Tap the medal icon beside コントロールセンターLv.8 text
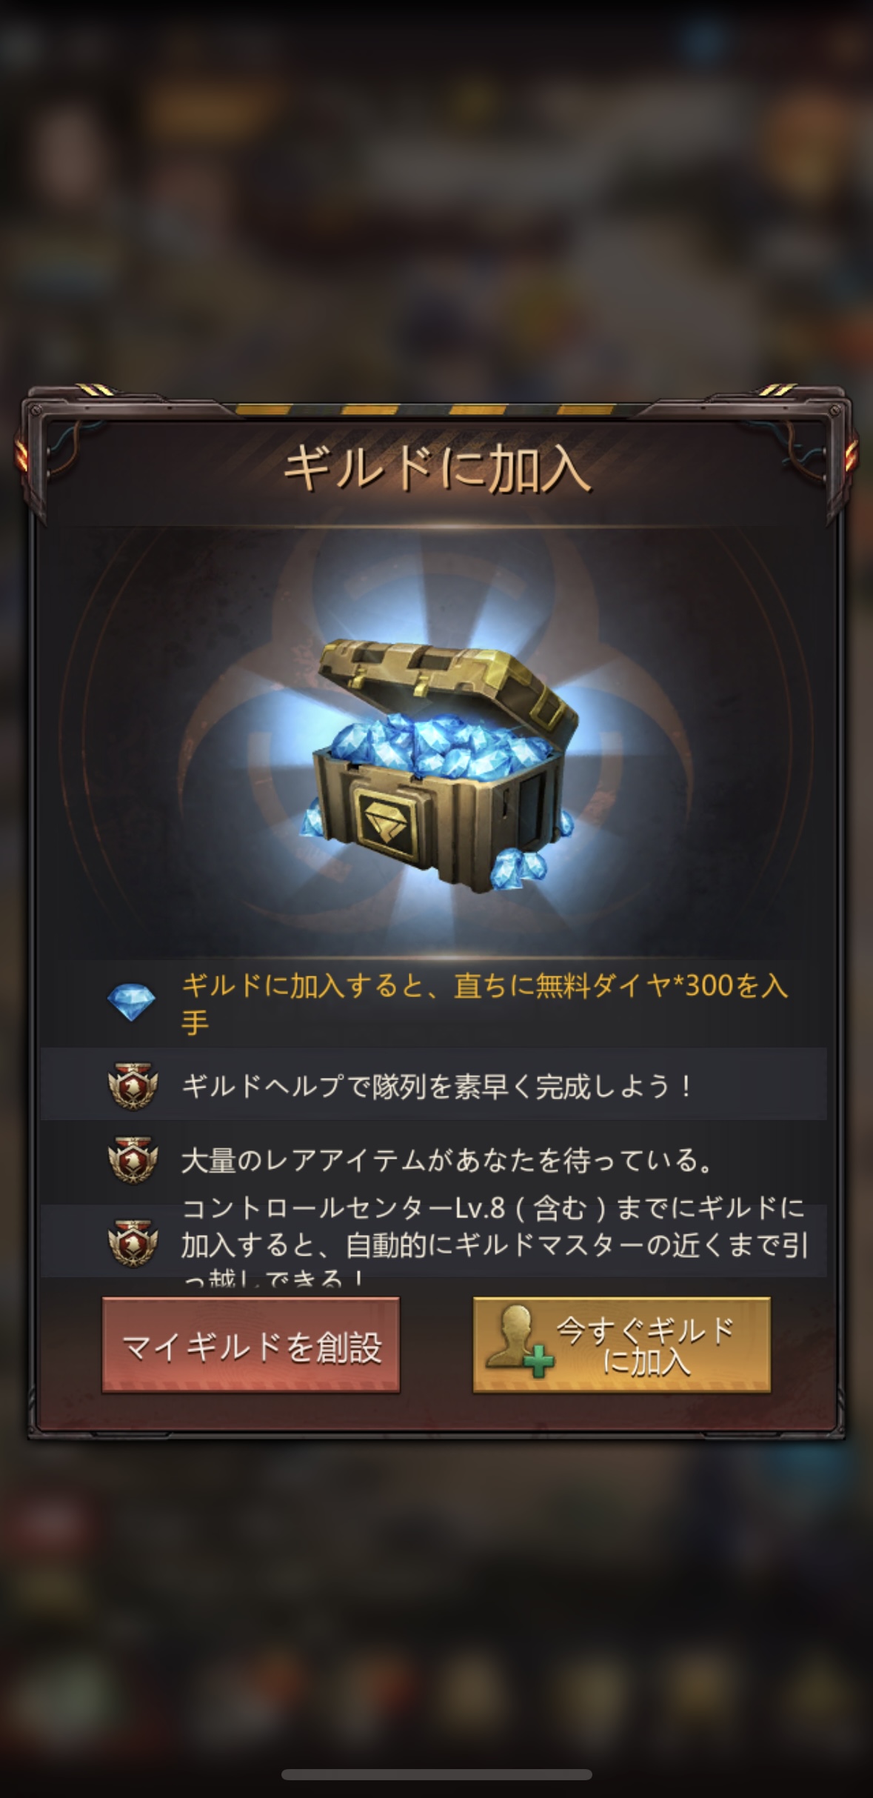 [133, 1243]
